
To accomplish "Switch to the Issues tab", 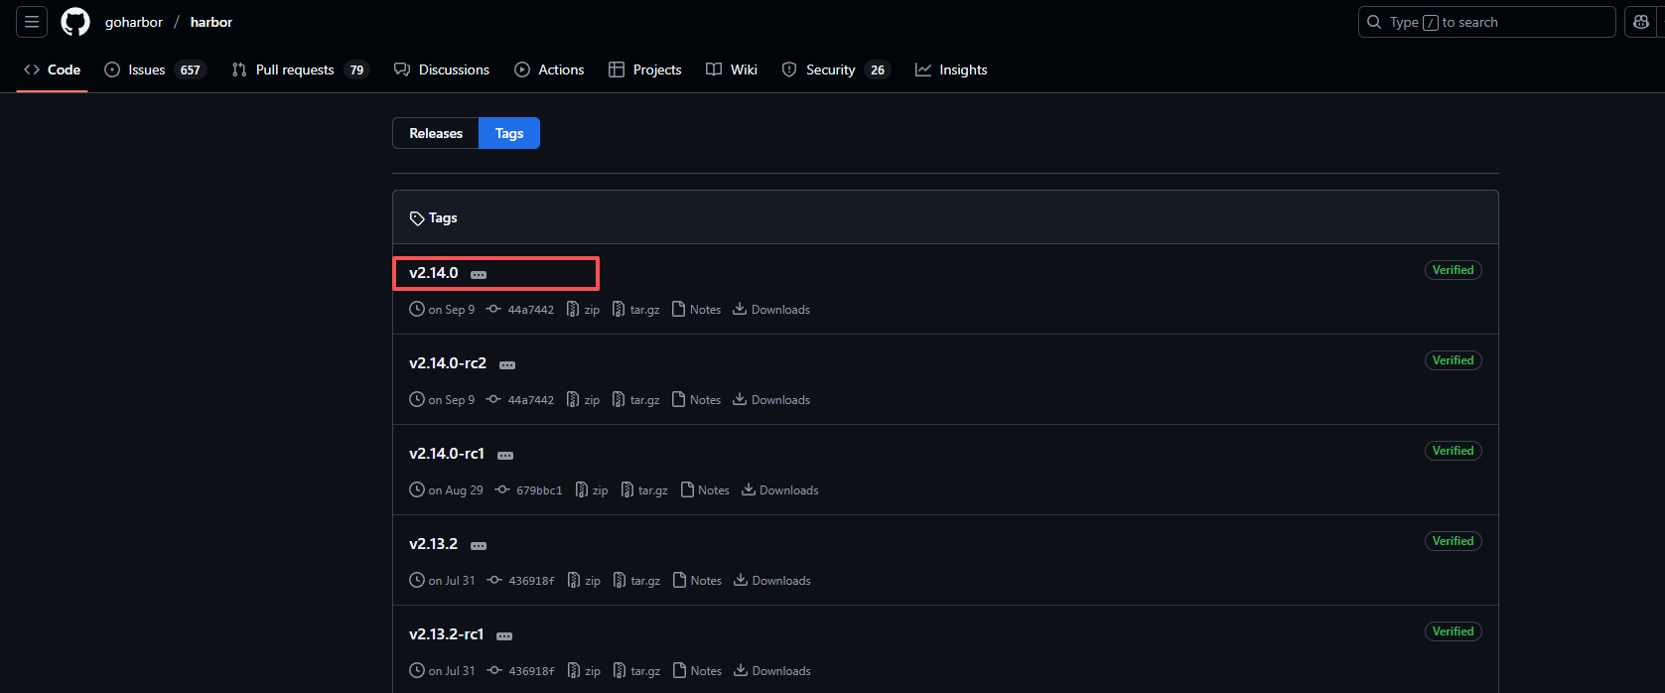I will [x=155, y=69].
